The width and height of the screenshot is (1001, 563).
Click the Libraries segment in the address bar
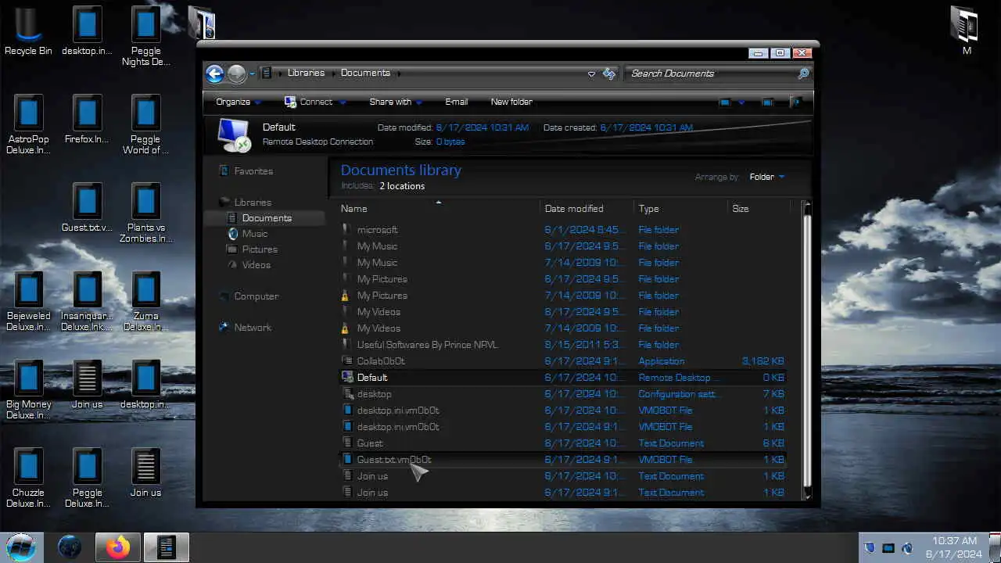coord(306,73)
